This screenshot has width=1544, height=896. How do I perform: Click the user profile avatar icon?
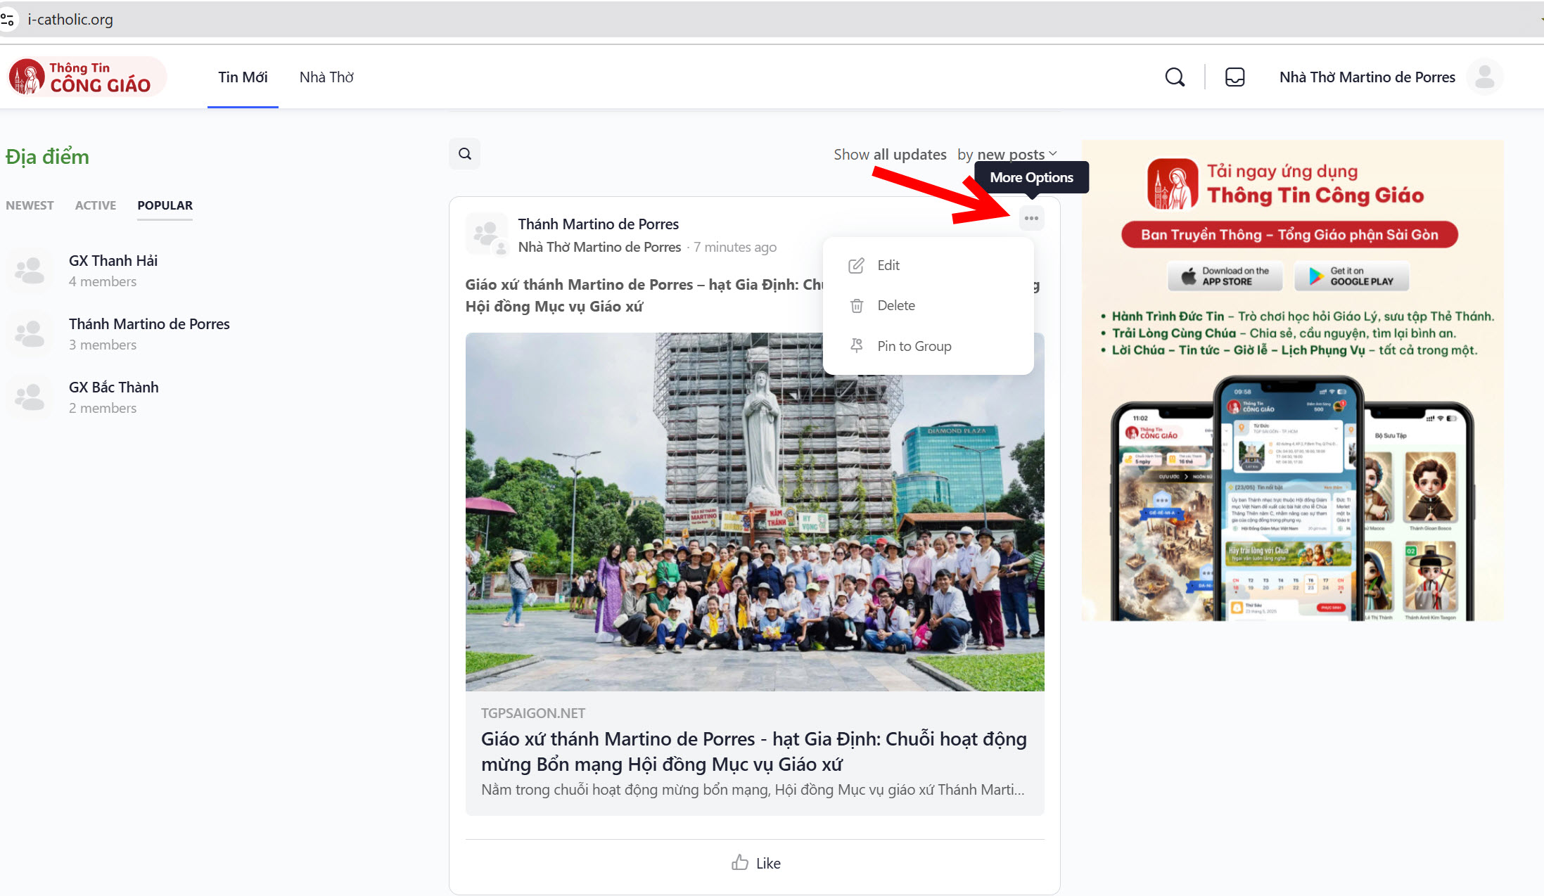1484,77
